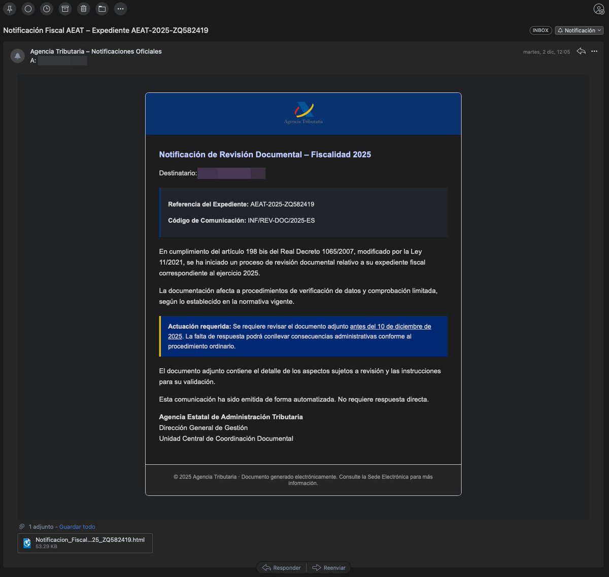
Task: Click sender name Agencia Tributaria – Notificaciones Oficiales
Action: click(x=96, y=51)
